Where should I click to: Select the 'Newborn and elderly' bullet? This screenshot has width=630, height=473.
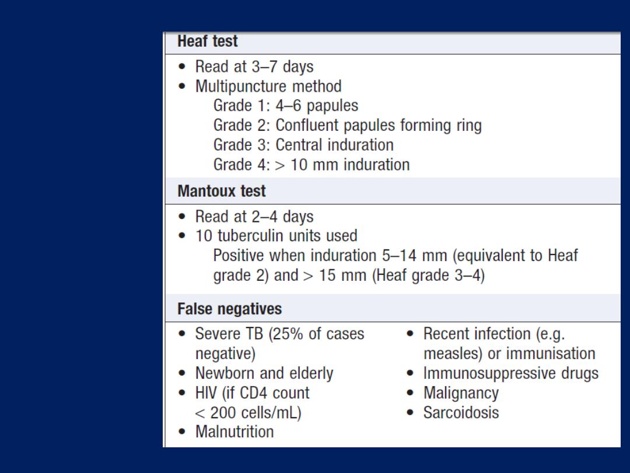264,374
